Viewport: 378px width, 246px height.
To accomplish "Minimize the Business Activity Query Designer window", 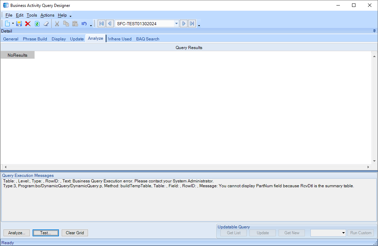I will 338,5.
